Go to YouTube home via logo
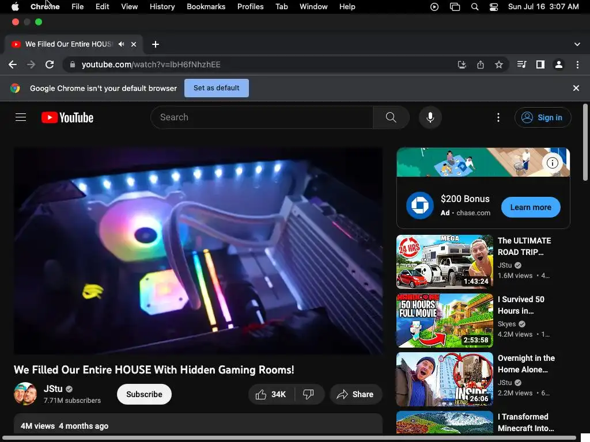 point(67,117)
